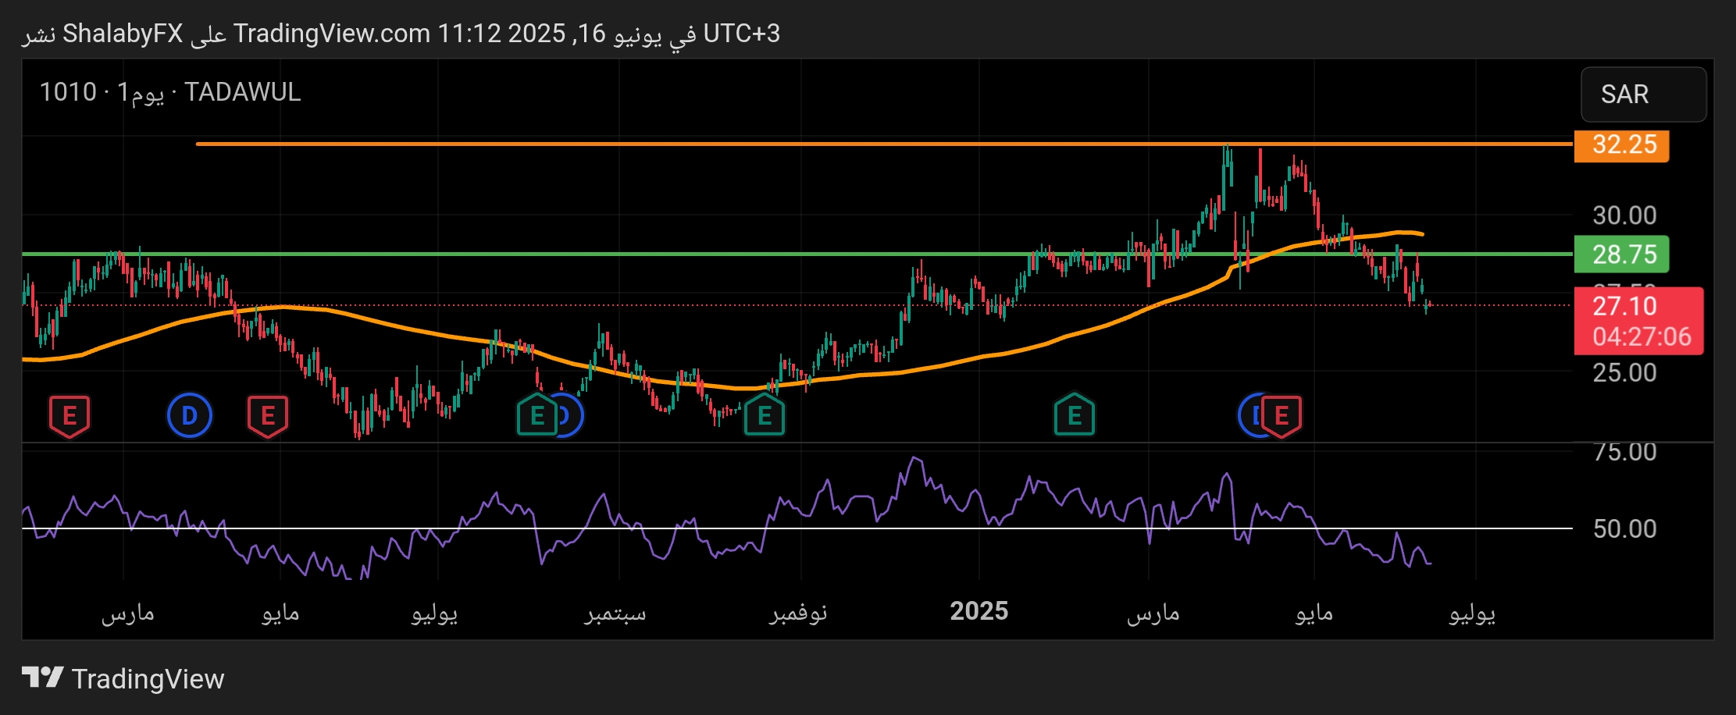Click the TradingView logo icon
The image size is (1736, 715).
point(42,678)
